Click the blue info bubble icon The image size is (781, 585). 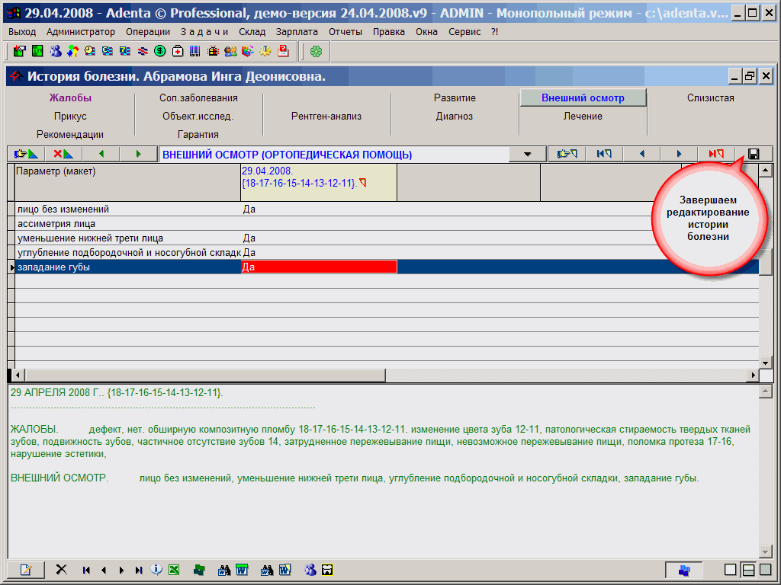click(157, 569)
